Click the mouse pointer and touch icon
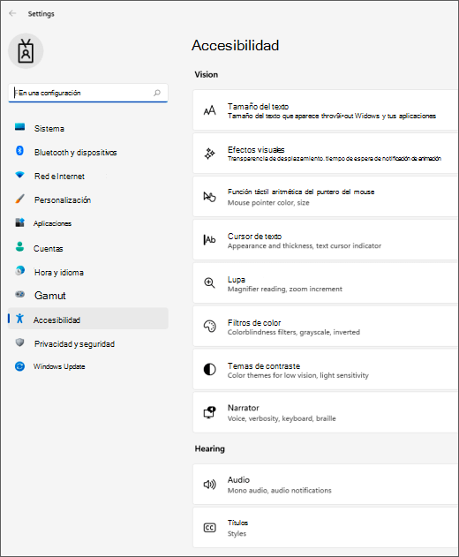Screen dimensions: 459x557 click(209, 197)
